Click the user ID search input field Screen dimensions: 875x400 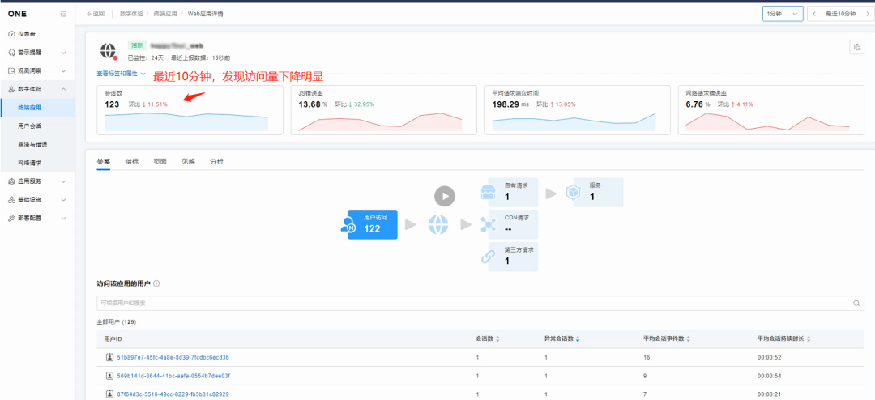click(x=470, y=304)
